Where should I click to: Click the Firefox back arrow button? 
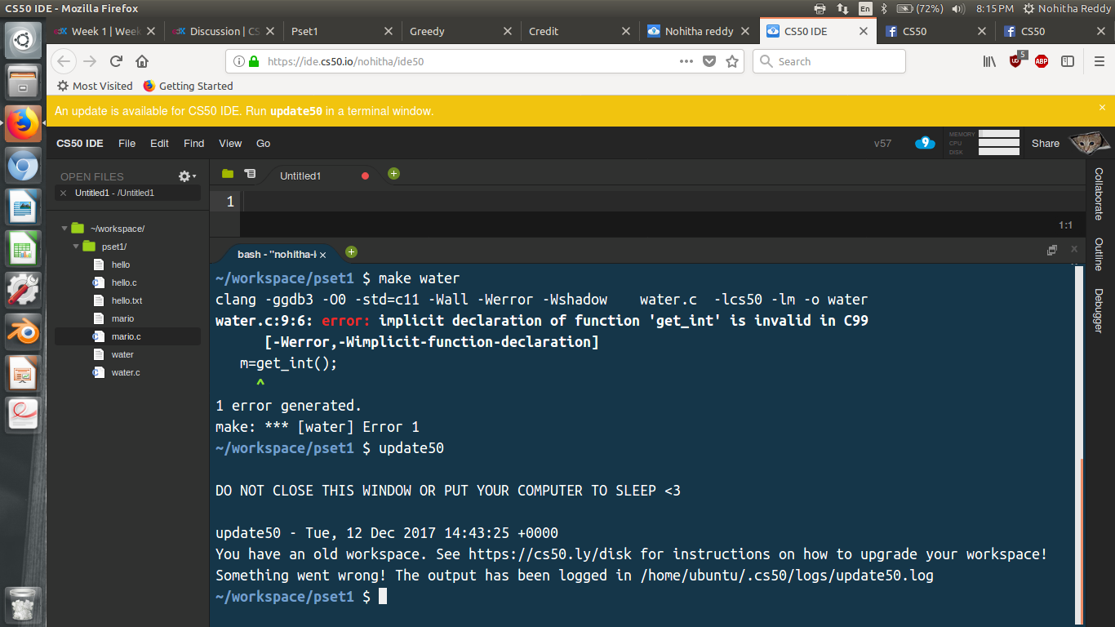click(64, 61)
